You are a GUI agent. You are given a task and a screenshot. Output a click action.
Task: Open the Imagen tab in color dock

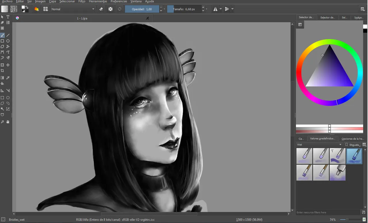point(359,18)
